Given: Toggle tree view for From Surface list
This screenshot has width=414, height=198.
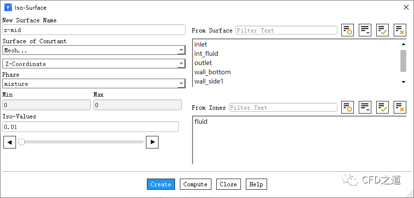Looking at the screenshot, I should (348, 30).
